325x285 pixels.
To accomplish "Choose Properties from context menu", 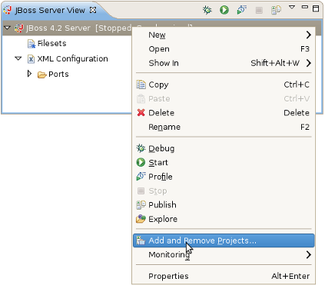I will click(x=224, y=276).
